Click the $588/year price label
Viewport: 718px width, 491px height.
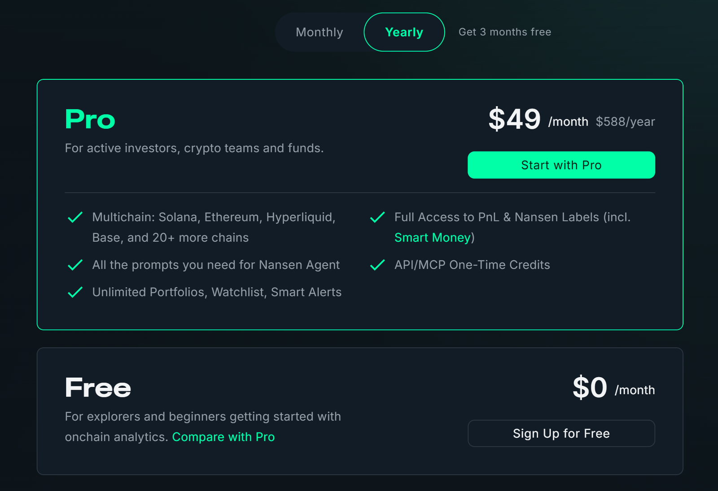click(x=626, y=122)
